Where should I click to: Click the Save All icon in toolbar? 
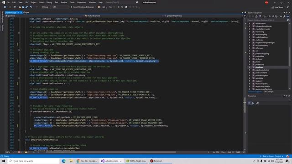26,7
